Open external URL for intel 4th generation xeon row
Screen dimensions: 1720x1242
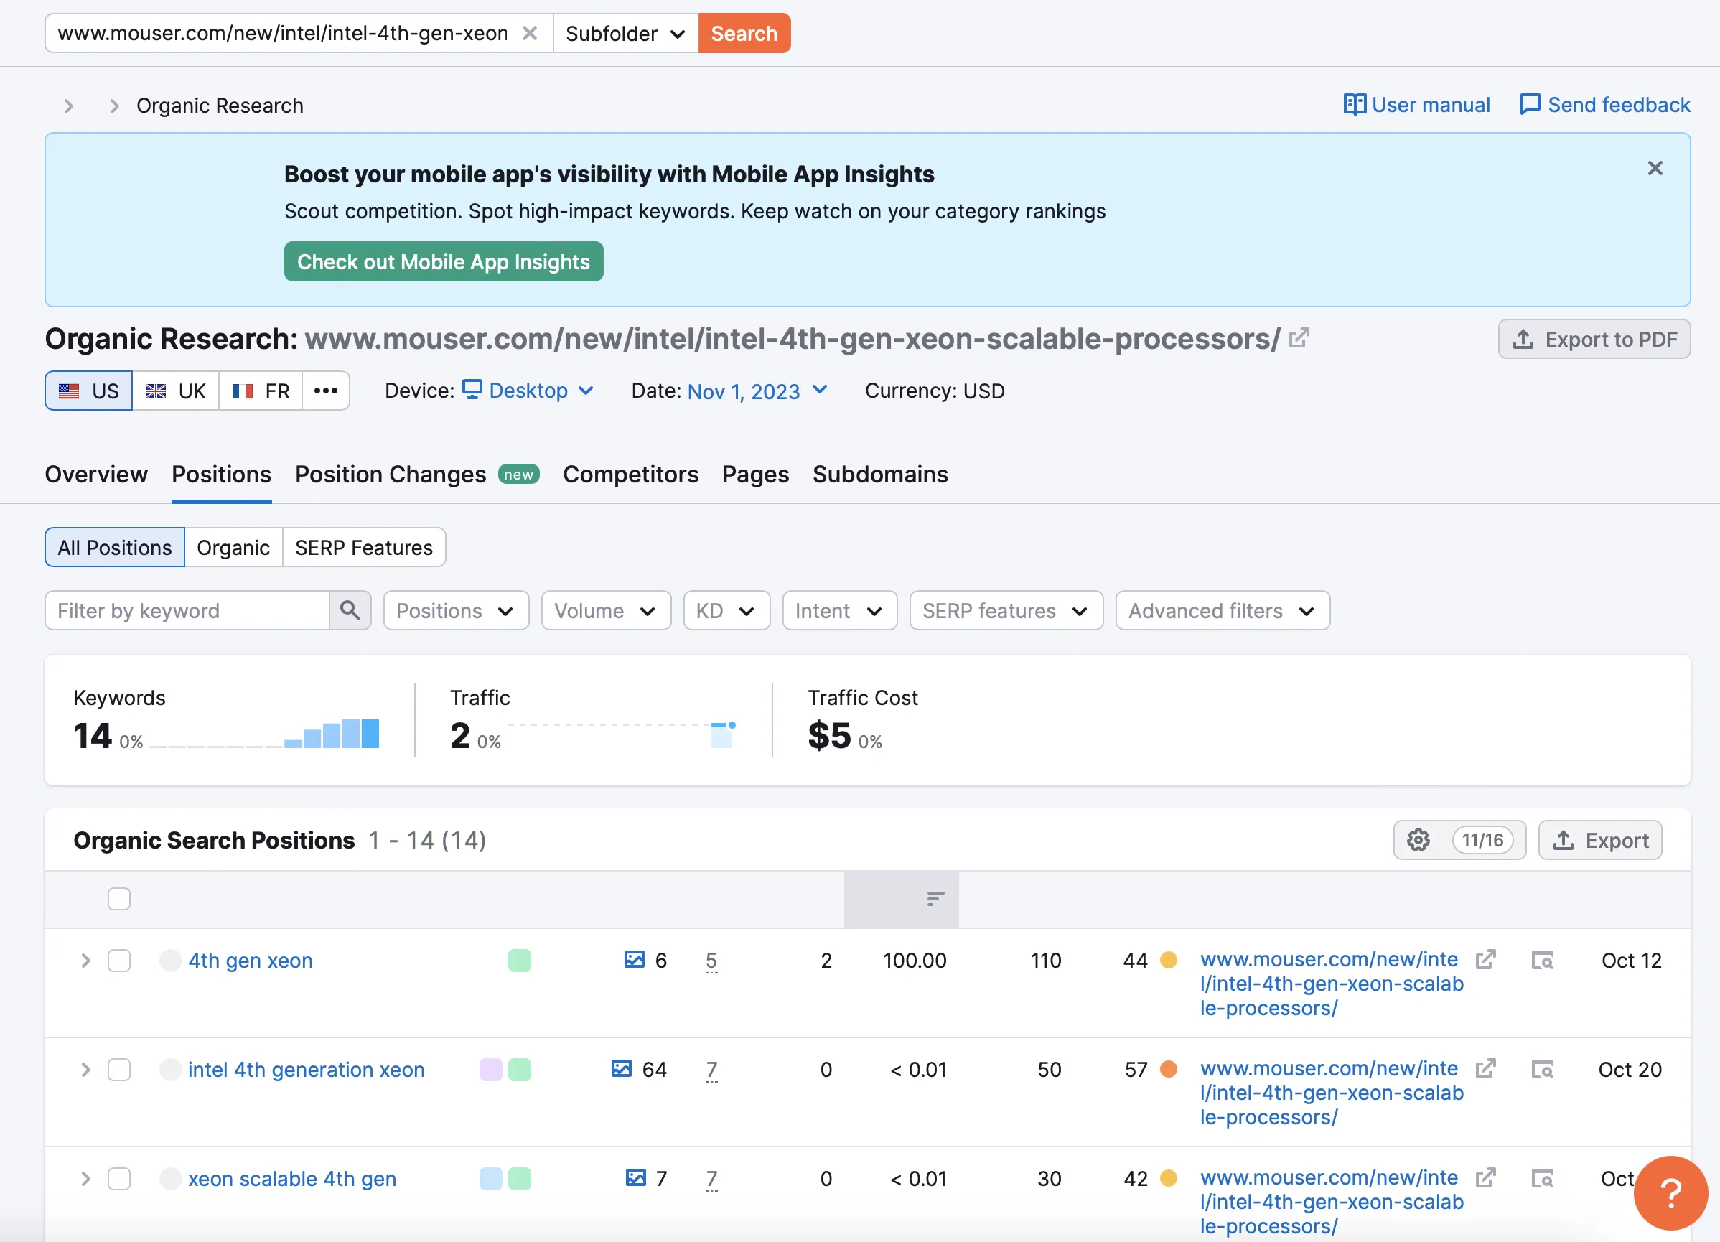[x=1485, y=1069]
